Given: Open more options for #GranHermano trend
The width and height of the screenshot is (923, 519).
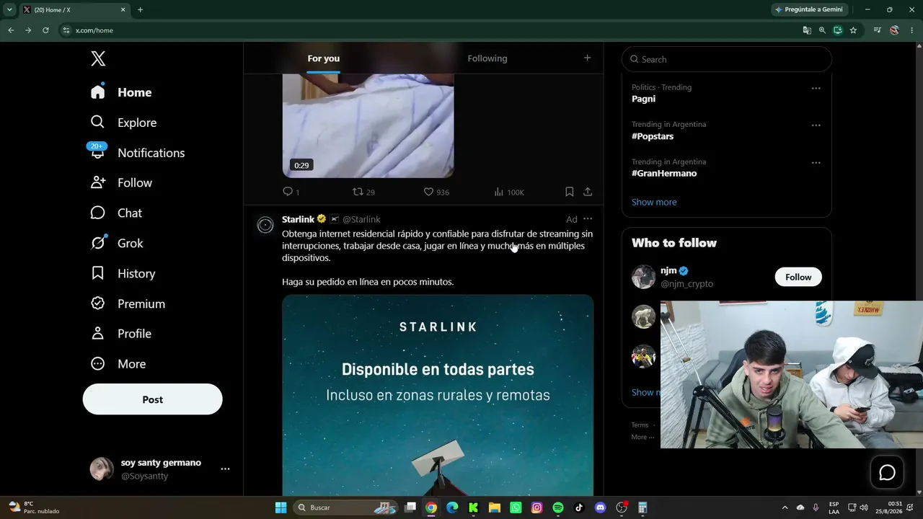Looking at the screenshot, I should tap(816, 162).
